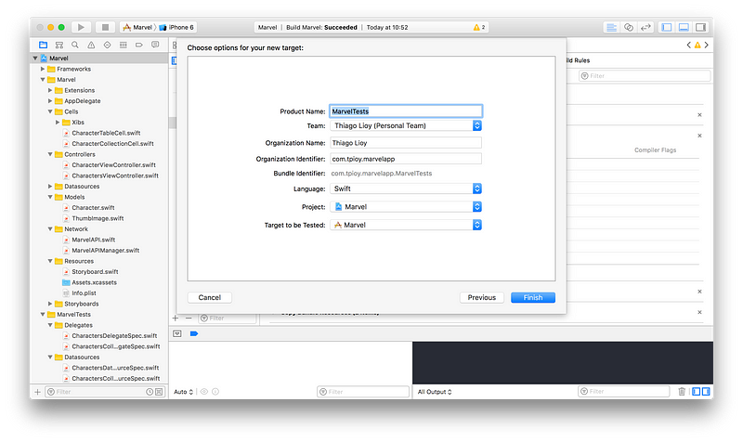Collapse the Marvel project root
Image resolution: width=743 pixels, height=442 pixels.
pos(35,58)
